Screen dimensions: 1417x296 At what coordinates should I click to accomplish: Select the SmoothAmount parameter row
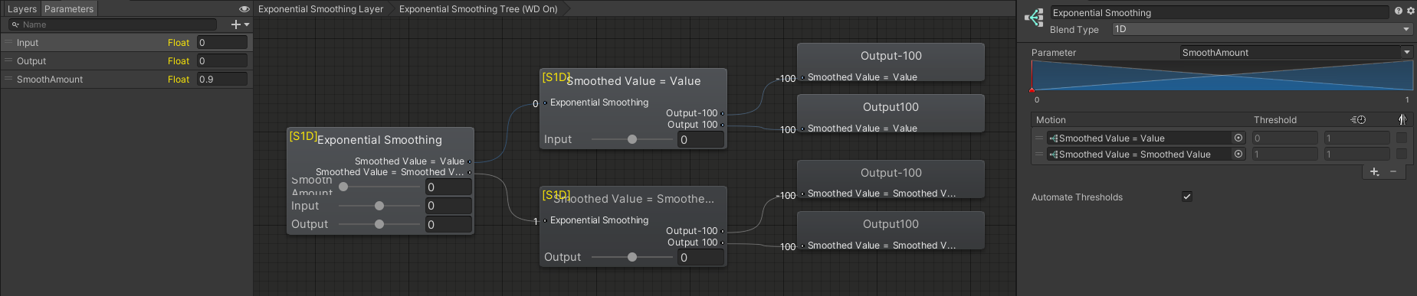click(x=126, y=80)
